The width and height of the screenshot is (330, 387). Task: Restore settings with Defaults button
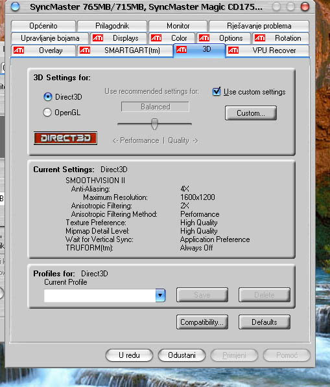(x=265, y=322)
